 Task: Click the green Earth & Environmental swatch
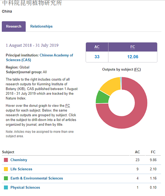pyautogui.click(x=6, y=178)
